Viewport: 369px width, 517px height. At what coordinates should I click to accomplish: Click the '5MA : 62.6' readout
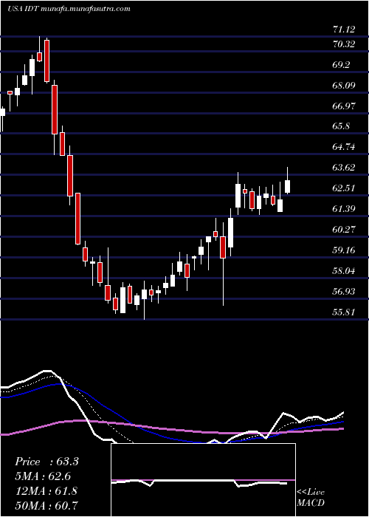[43, 476]
